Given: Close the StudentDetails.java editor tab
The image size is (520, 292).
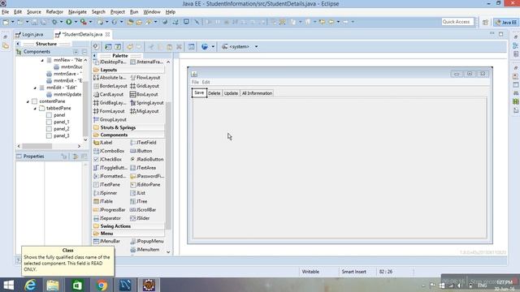Looking at the screenshot, I should coord(107,34).
